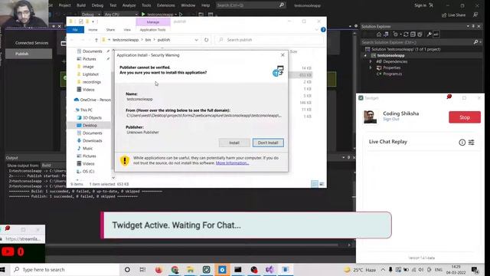Screen dimensions: 490x276
Task: Select the Solution 'testconsoleapp' root node
Action: tap(406, 49)
